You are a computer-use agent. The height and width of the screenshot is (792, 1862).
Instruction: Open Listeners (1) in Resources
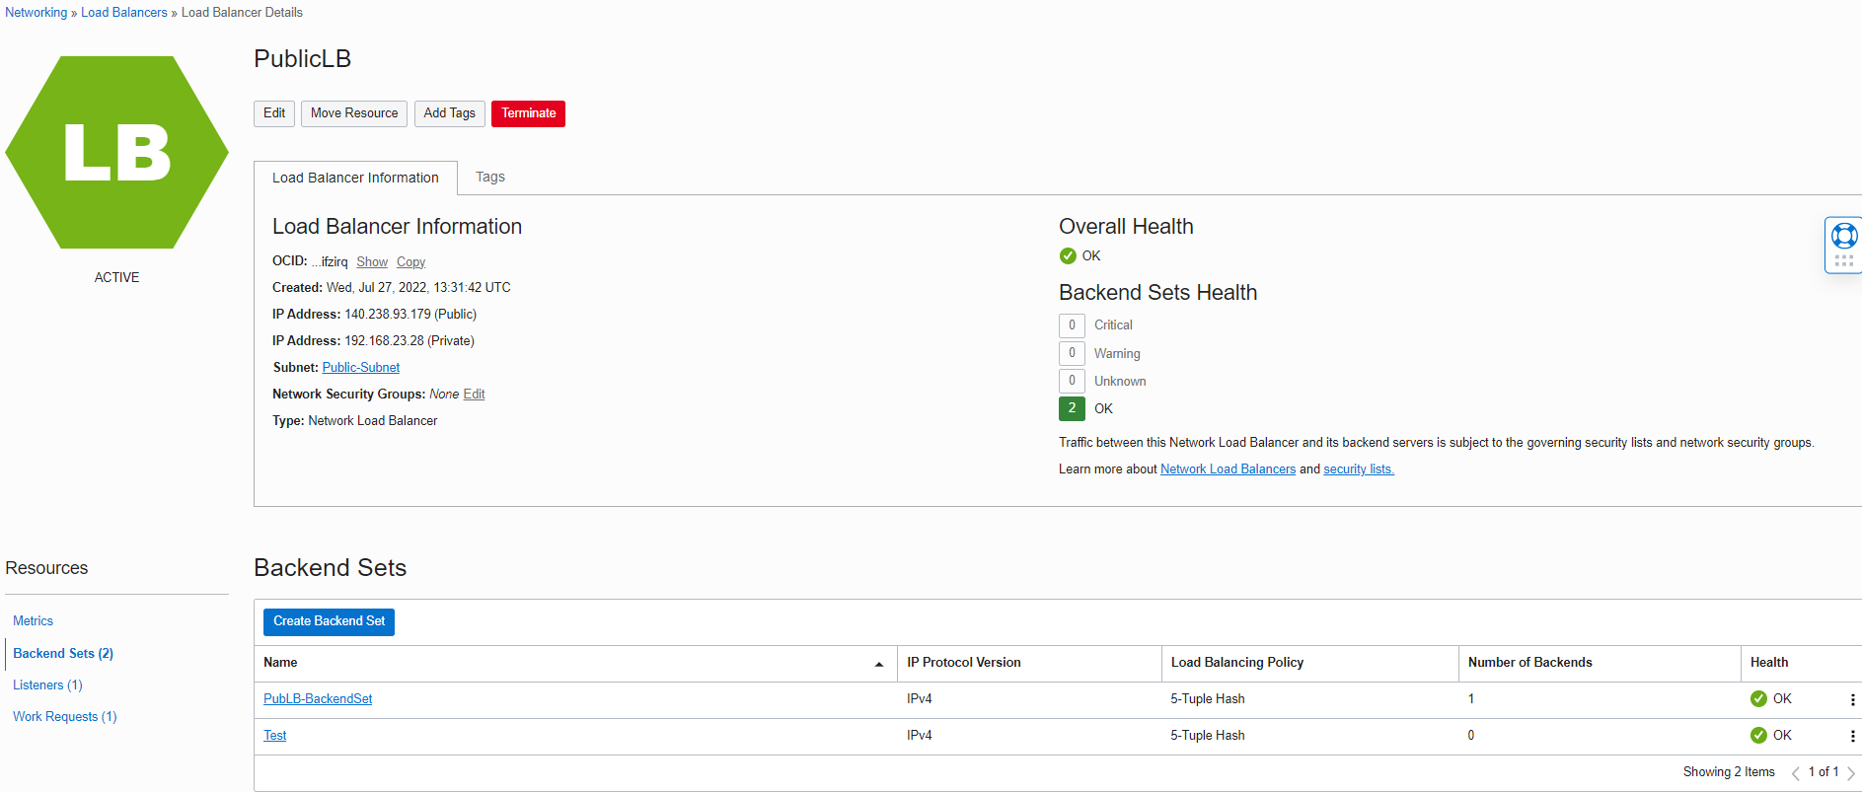[47, 685]
